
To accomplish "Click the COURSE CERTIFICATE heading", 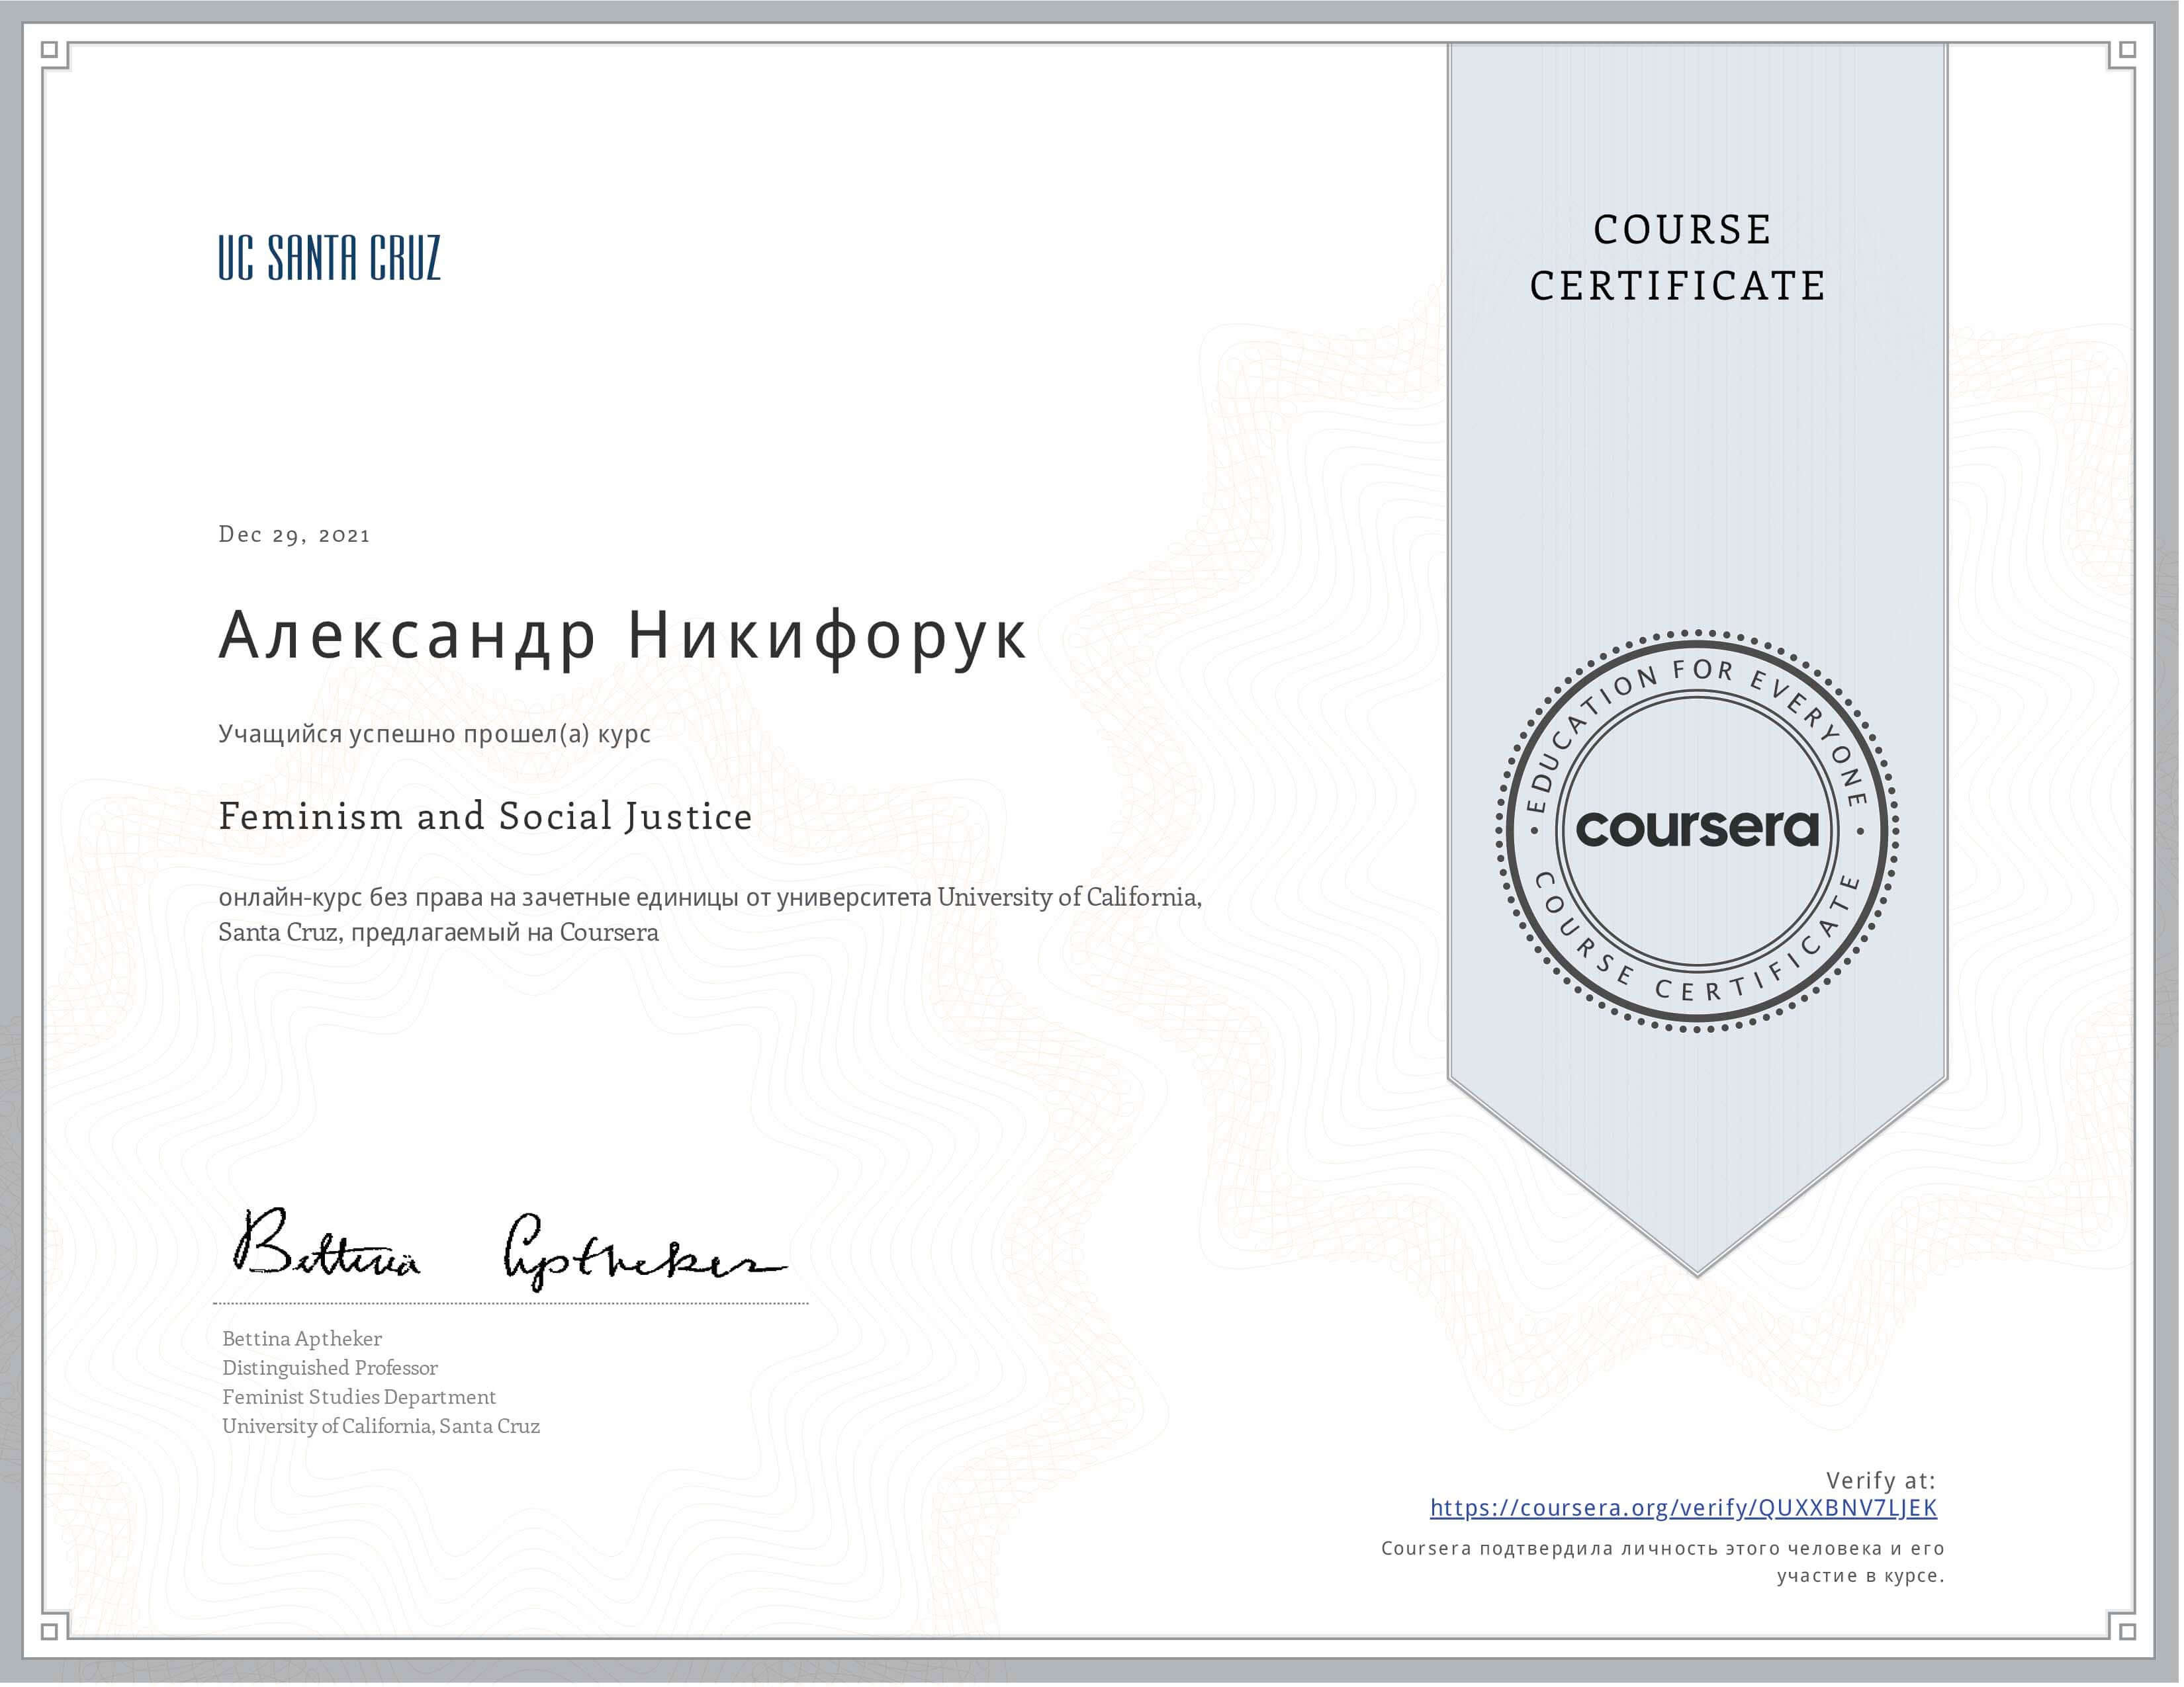I will pyautogui.click(x=1680, y=258).
